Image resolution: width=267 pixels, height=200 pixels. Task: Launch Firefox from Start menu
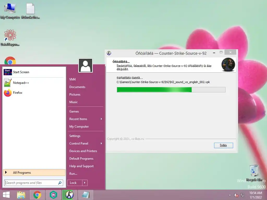(34, 93)
